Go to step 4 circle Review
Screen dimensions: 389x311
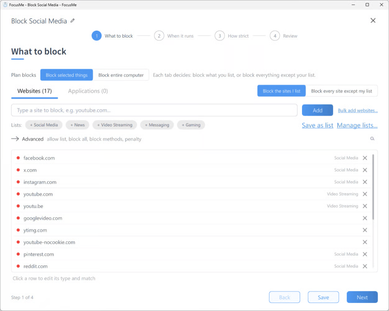275,36
